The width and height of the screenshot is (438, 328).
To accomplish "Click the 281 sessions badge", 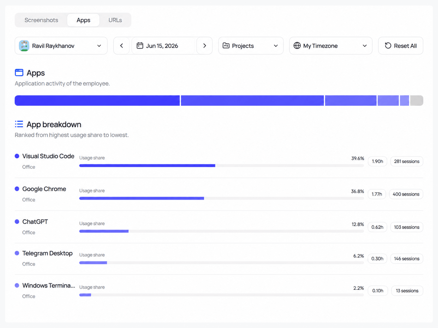I will [407, 161].
